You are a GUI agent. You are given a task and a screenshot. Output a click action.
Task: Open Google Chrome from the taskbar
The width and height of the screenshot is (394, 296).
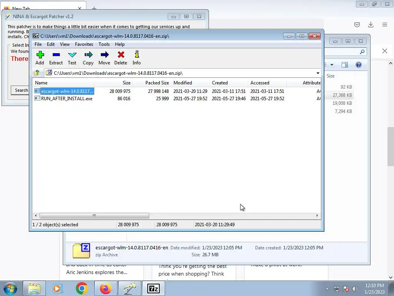click(x=82, y=288)
